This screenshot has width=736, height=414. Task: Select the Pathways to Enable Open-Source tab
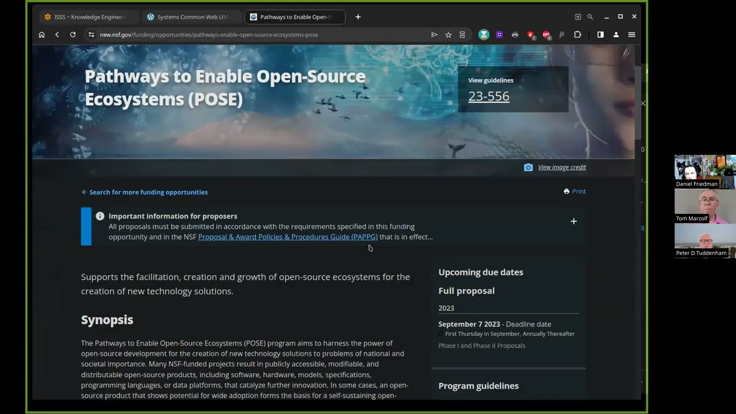[295, 17]
